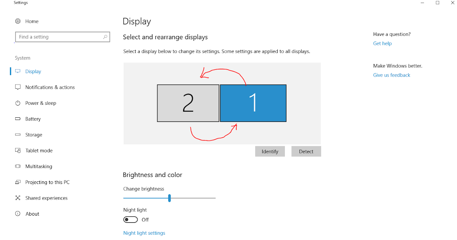Image resolution: width=457 pixels, height=240 pixels.
Task: Click the Battery icon in the sidebar
Action: tap(18, 118)
